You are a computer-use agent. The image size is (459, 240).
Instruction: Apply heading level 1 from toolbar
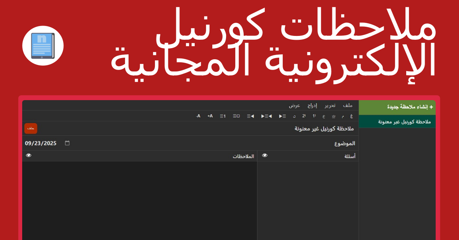(314, 116)
